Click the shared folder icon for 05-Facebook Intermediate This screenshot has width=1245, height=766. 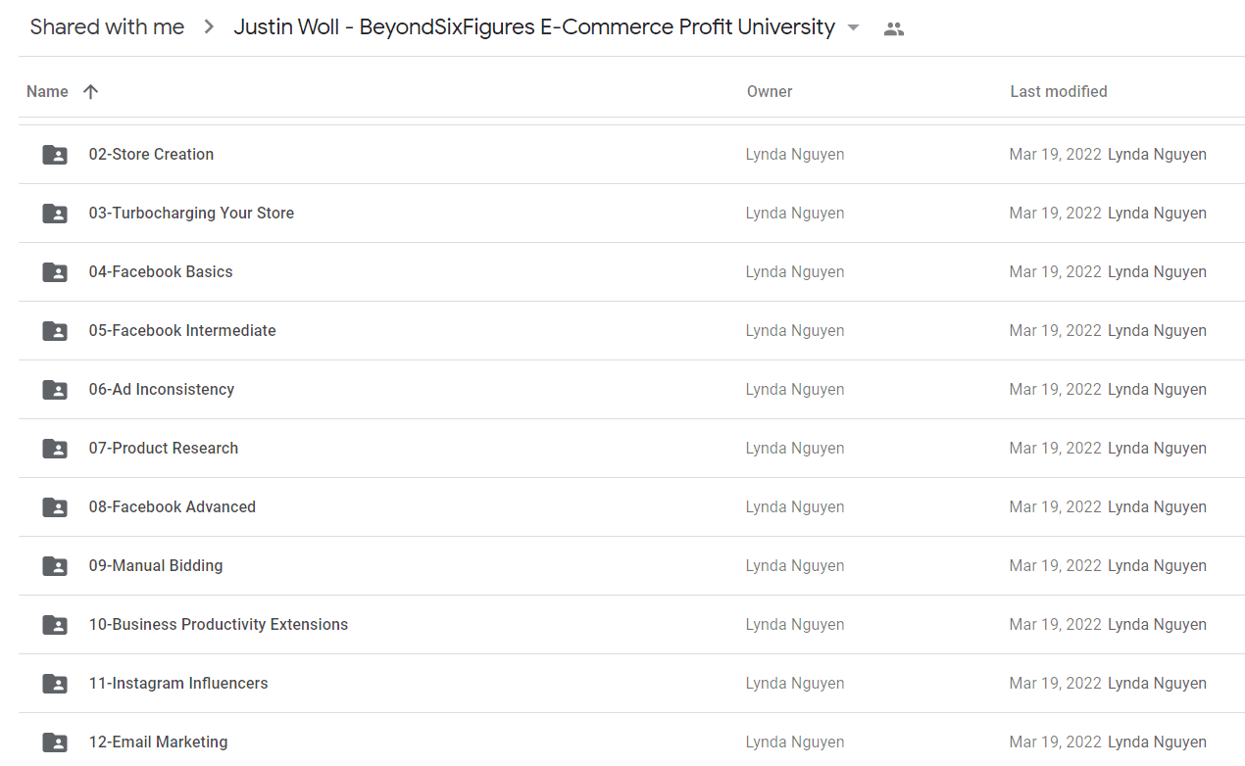click(x=55, y=331)
